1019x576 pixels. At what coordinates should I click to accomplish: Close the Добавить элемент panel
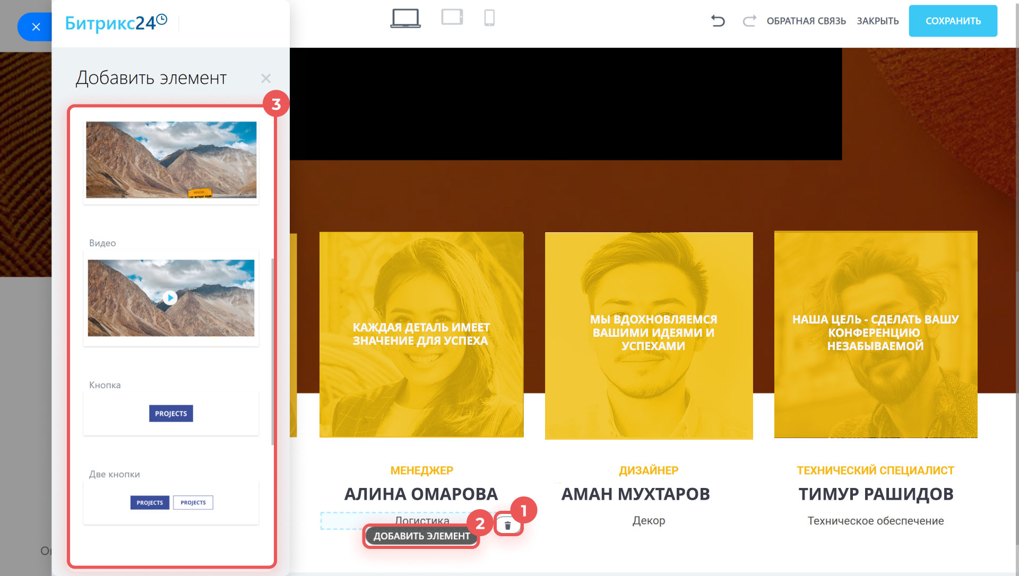[266, 78]
